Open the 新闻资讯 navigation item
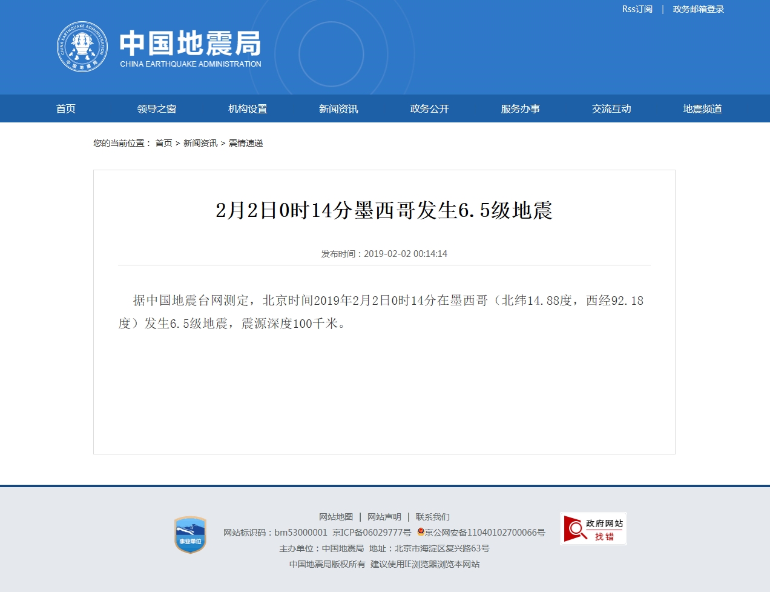 coord(338,108)
